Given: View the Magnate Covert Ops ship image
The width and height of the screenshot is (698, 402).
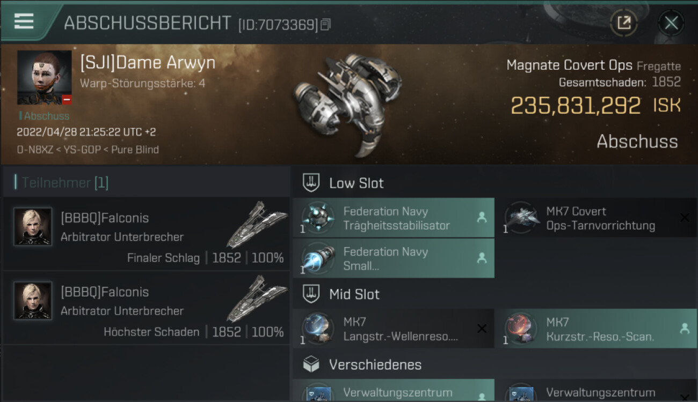Looking at the screenshot, I should 348,103.
